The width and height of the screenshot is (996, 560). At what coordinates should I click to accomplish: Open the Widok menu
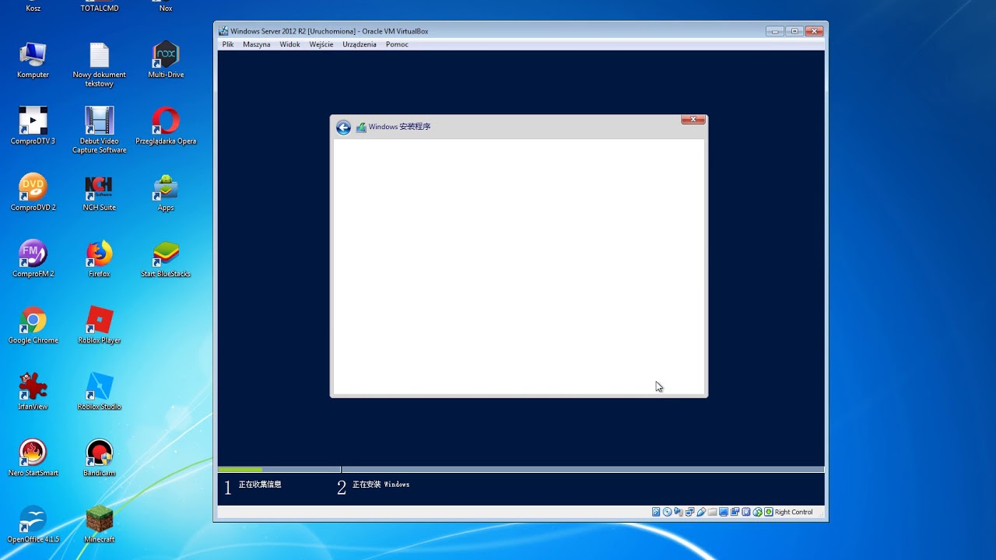pyautogui.click(x=290, y=44)
